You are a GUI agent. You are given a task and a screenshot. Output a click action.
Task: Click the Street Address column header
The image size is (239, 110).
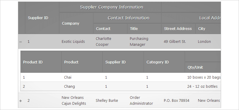(x=178, y=29)
